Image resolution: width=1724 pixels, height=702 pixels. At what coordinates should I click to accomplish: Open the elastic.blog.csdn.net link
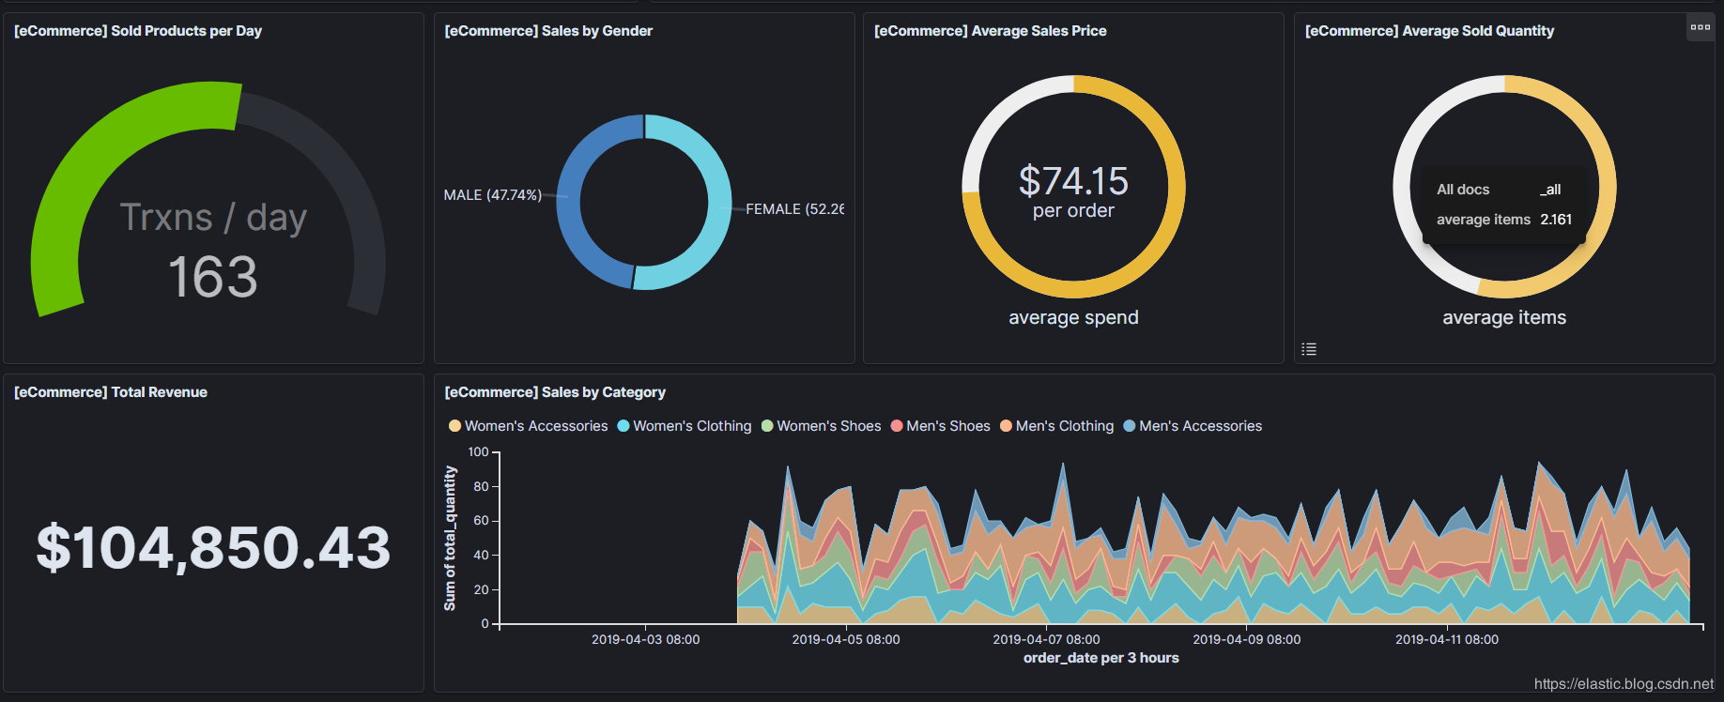tap(1624, 684)
